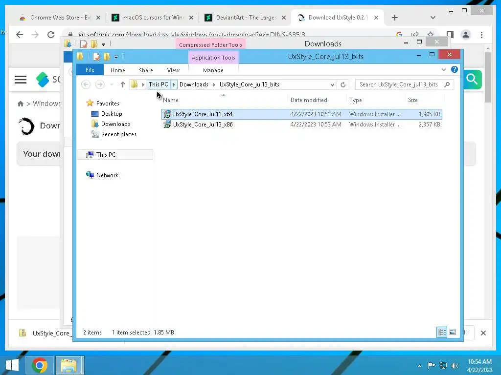Click the Forward navigation arrow in Explorer

100,84
